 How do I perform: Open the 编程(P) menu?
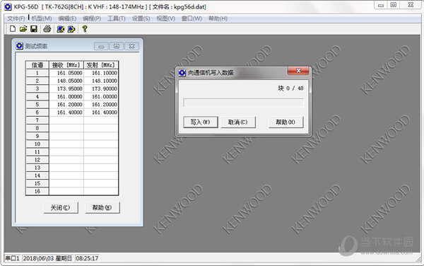click(92, 18)
